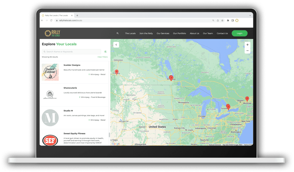Zoom out on the map
Viewport: 294px width, 172px height.
pyautogui.click(x=247, y=51)
